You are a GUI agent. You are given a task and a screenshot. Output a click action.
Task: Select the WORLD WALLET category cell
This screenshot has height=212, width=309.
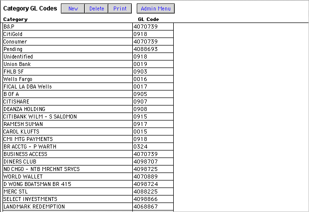pyautogui.click(x=67, y=176)
